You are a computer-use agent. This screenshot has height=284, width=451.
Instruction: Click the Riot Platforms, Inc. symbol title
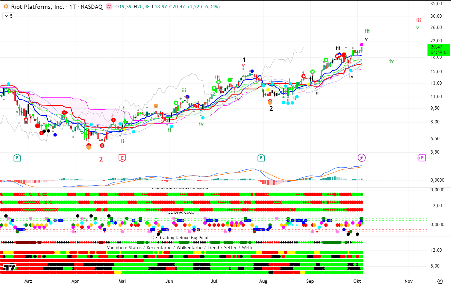point(38,7)
